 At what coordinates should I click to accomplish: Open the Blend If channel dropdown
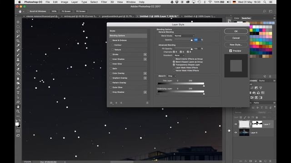(x=172, y=76)
